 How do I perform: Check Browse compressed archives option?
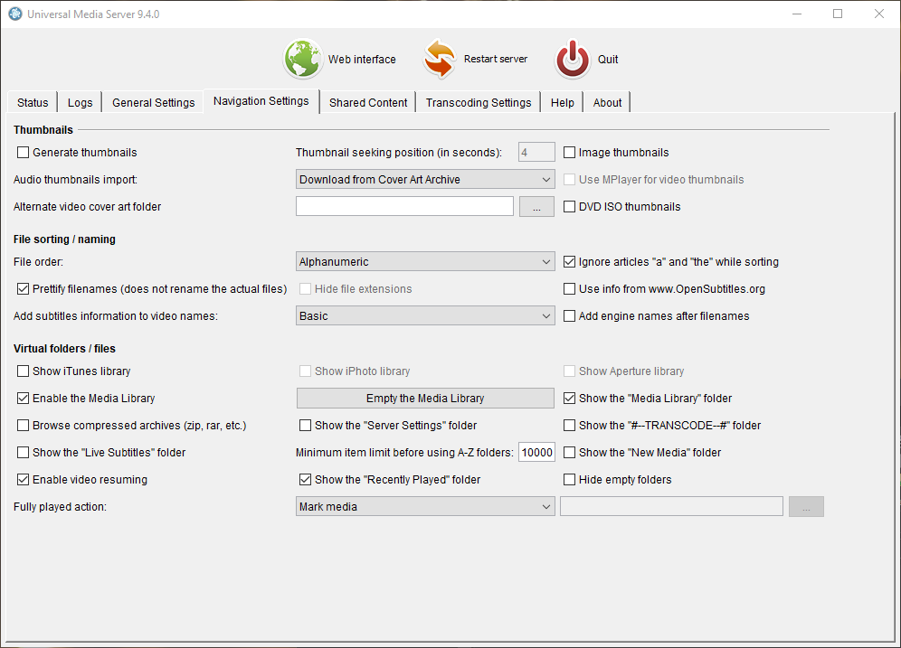coord(23,426)
